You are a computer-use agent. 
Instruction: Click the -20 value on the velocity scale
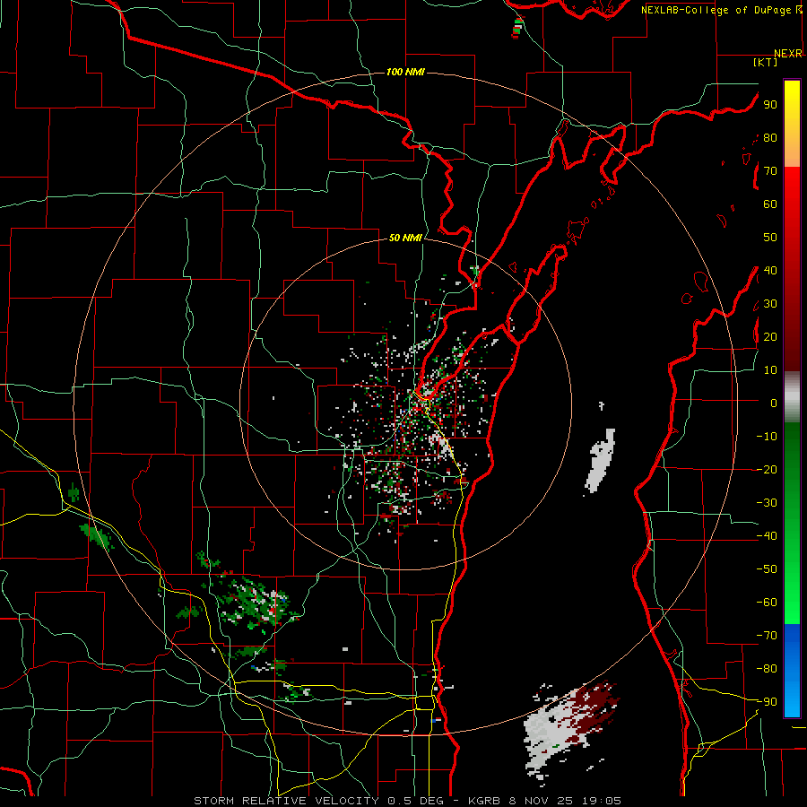point(767,469)
